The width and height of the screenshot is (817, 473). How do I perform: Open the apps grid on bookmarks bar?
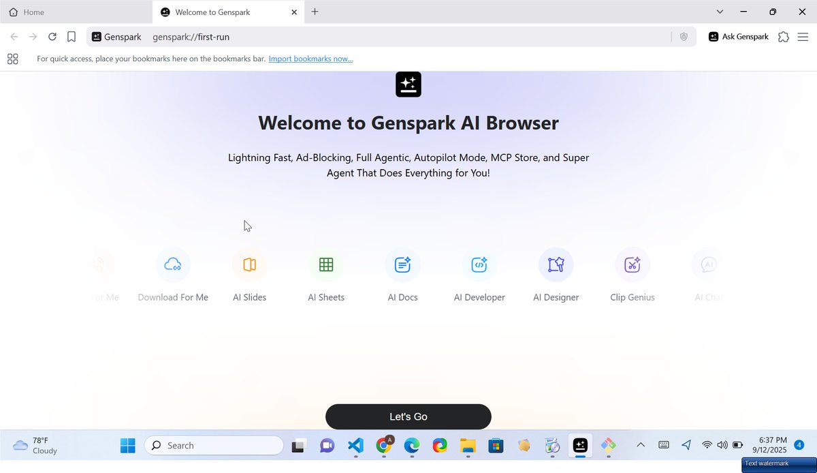pos(12,59)
